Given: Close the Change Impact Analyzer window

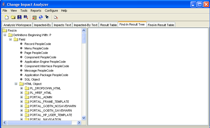Looking at the screenshot, I should point(206,4).
